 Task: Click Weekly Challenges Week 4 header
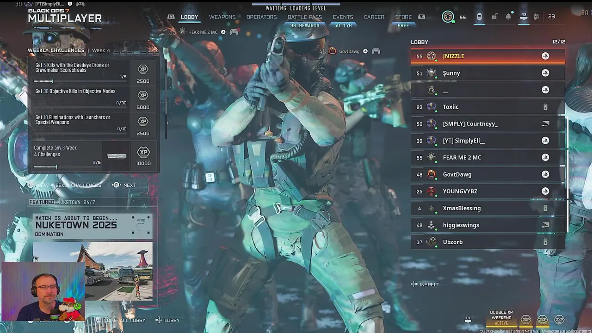[69, 50]
